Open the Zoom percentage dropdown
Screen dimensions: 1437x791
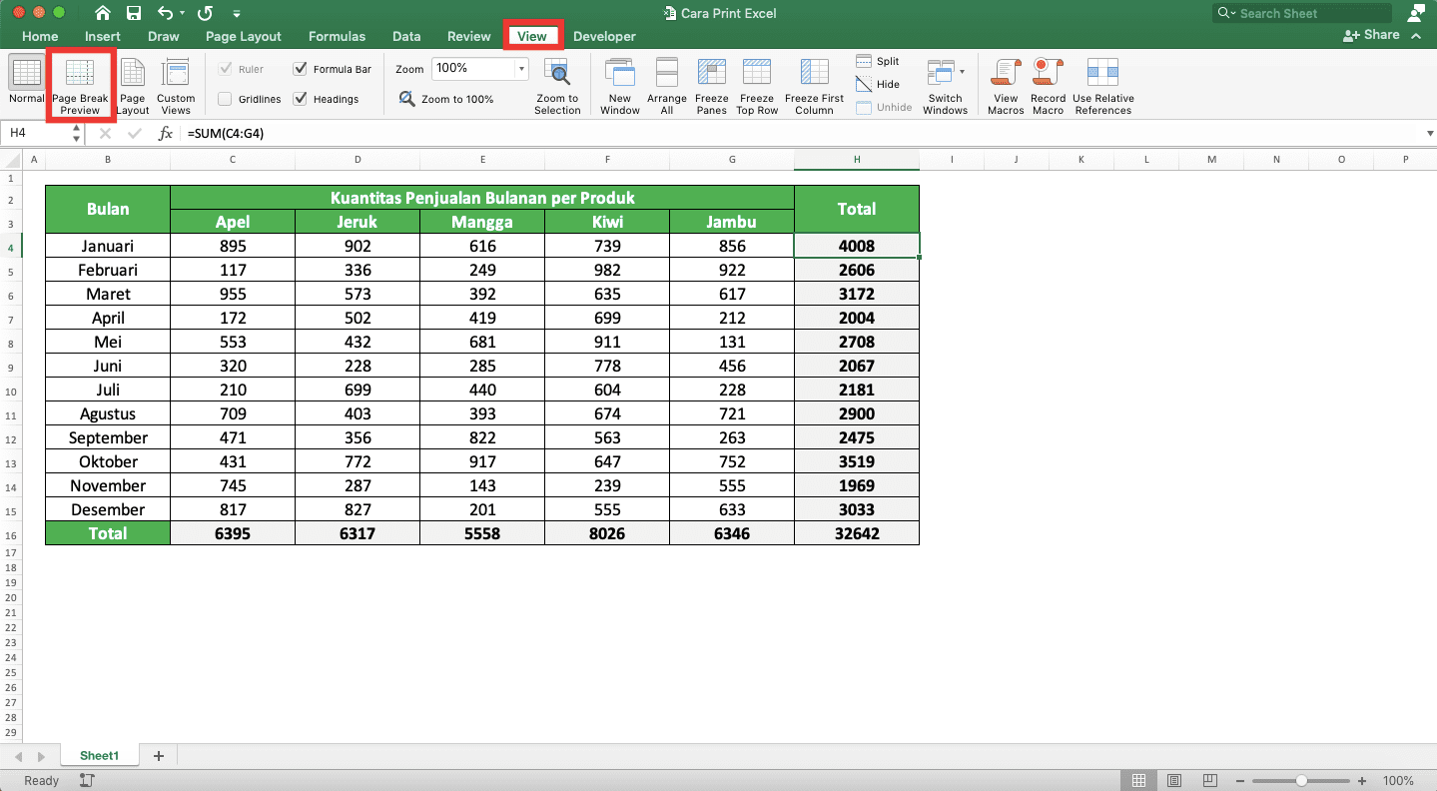click(x=521, y=69)
